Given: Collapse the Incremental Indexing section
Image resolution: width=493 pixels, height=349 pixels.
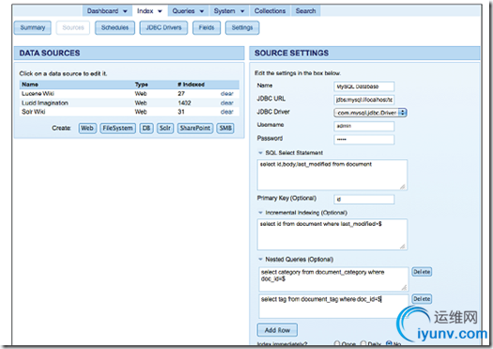Looking at the screenshot, I should (x=260, y=213).
